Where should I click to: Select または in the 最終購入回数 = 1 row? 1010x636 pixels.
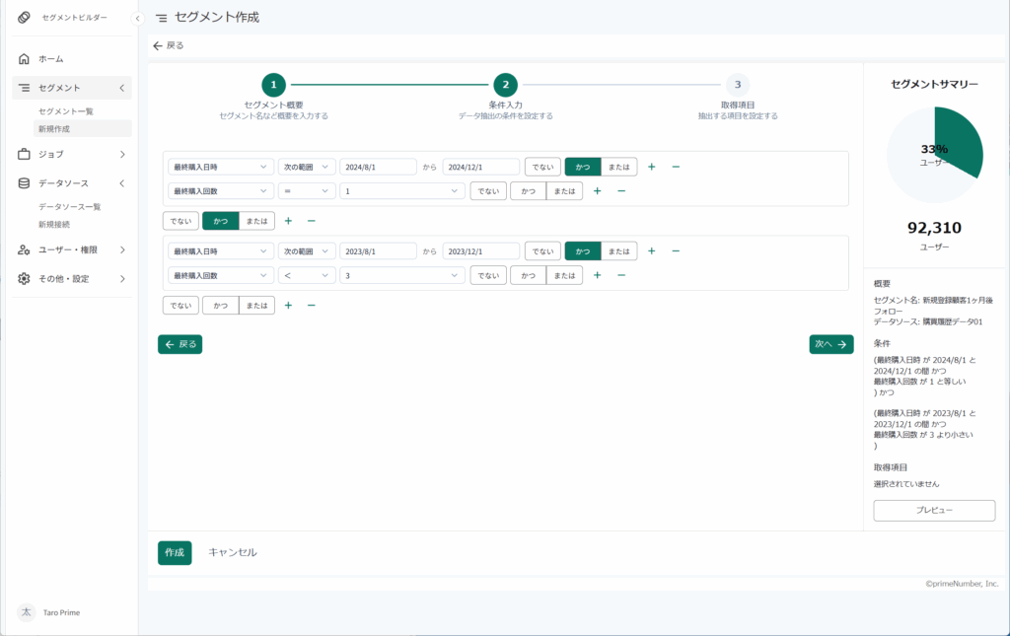point(564,191)
